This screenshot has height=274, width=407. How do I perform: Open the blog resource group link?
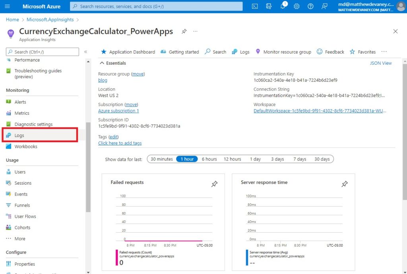(x=103, y=80)
